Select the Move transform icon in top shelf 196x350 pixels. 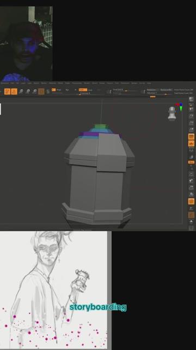click(21, 91)
